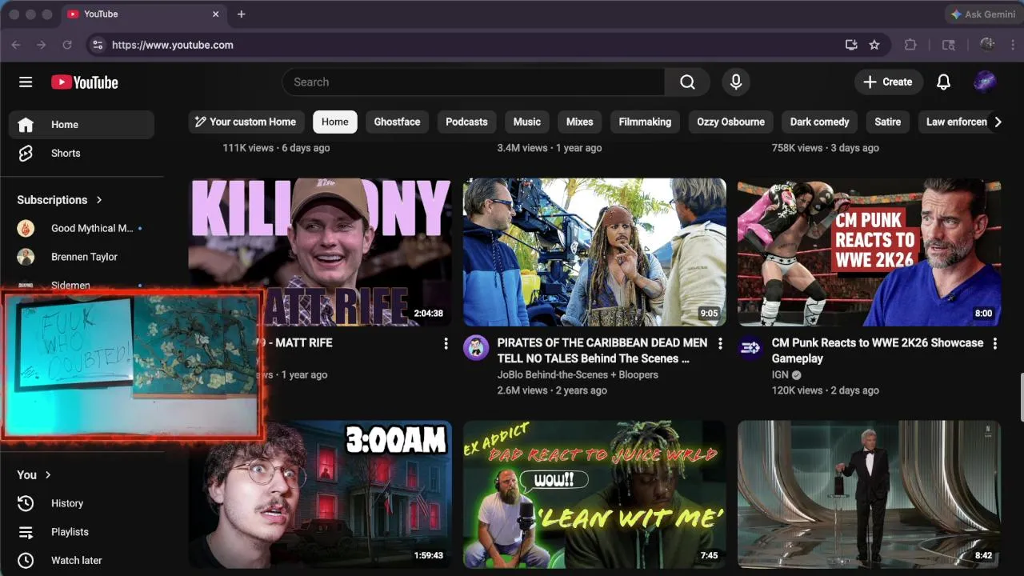Go forward in browser
Image resolution: width=1024 pixels, height=576 pixels.
42,45
